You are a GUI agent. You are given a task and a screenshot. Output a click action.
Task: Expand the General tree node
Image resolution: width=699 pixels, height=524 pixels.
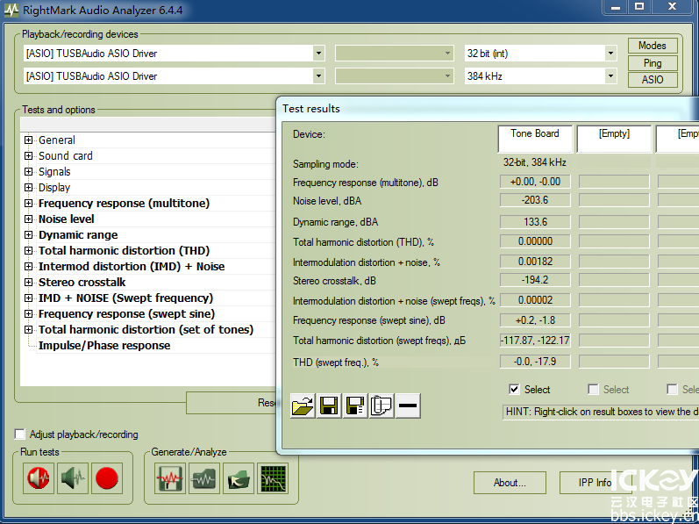pyautogui.click(x=29, y=140)
